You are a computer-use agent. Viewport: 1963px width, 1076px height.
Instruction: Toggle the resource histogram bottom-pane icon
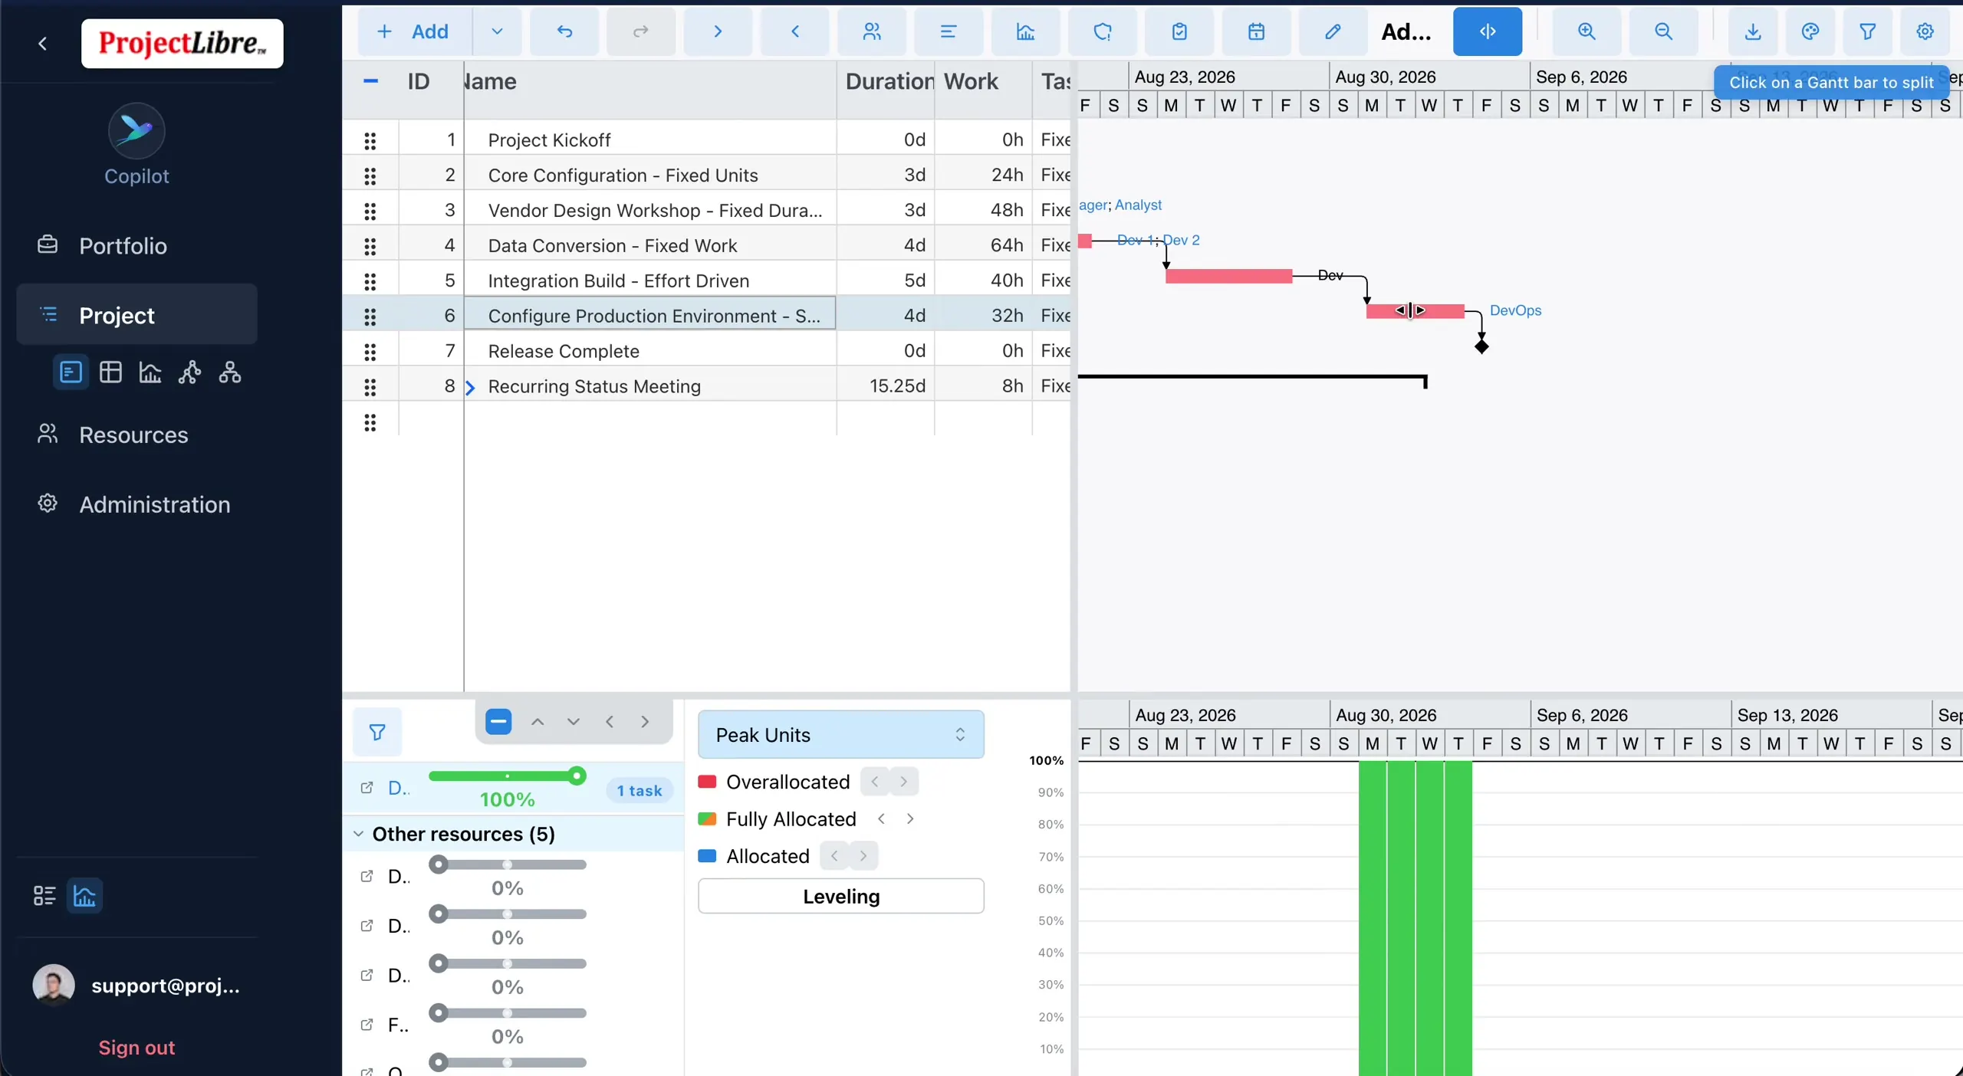(x=84, y=895)
